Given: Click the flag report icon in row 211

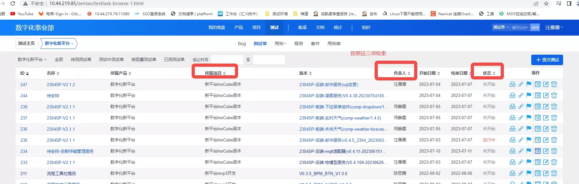Looking at the screenshot, I should 529,174.
